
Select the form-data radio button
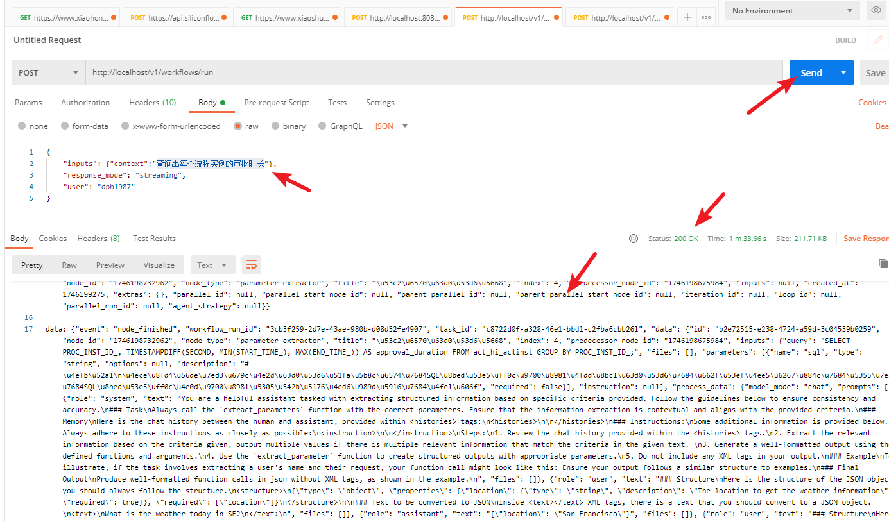(x=65, y=126)
